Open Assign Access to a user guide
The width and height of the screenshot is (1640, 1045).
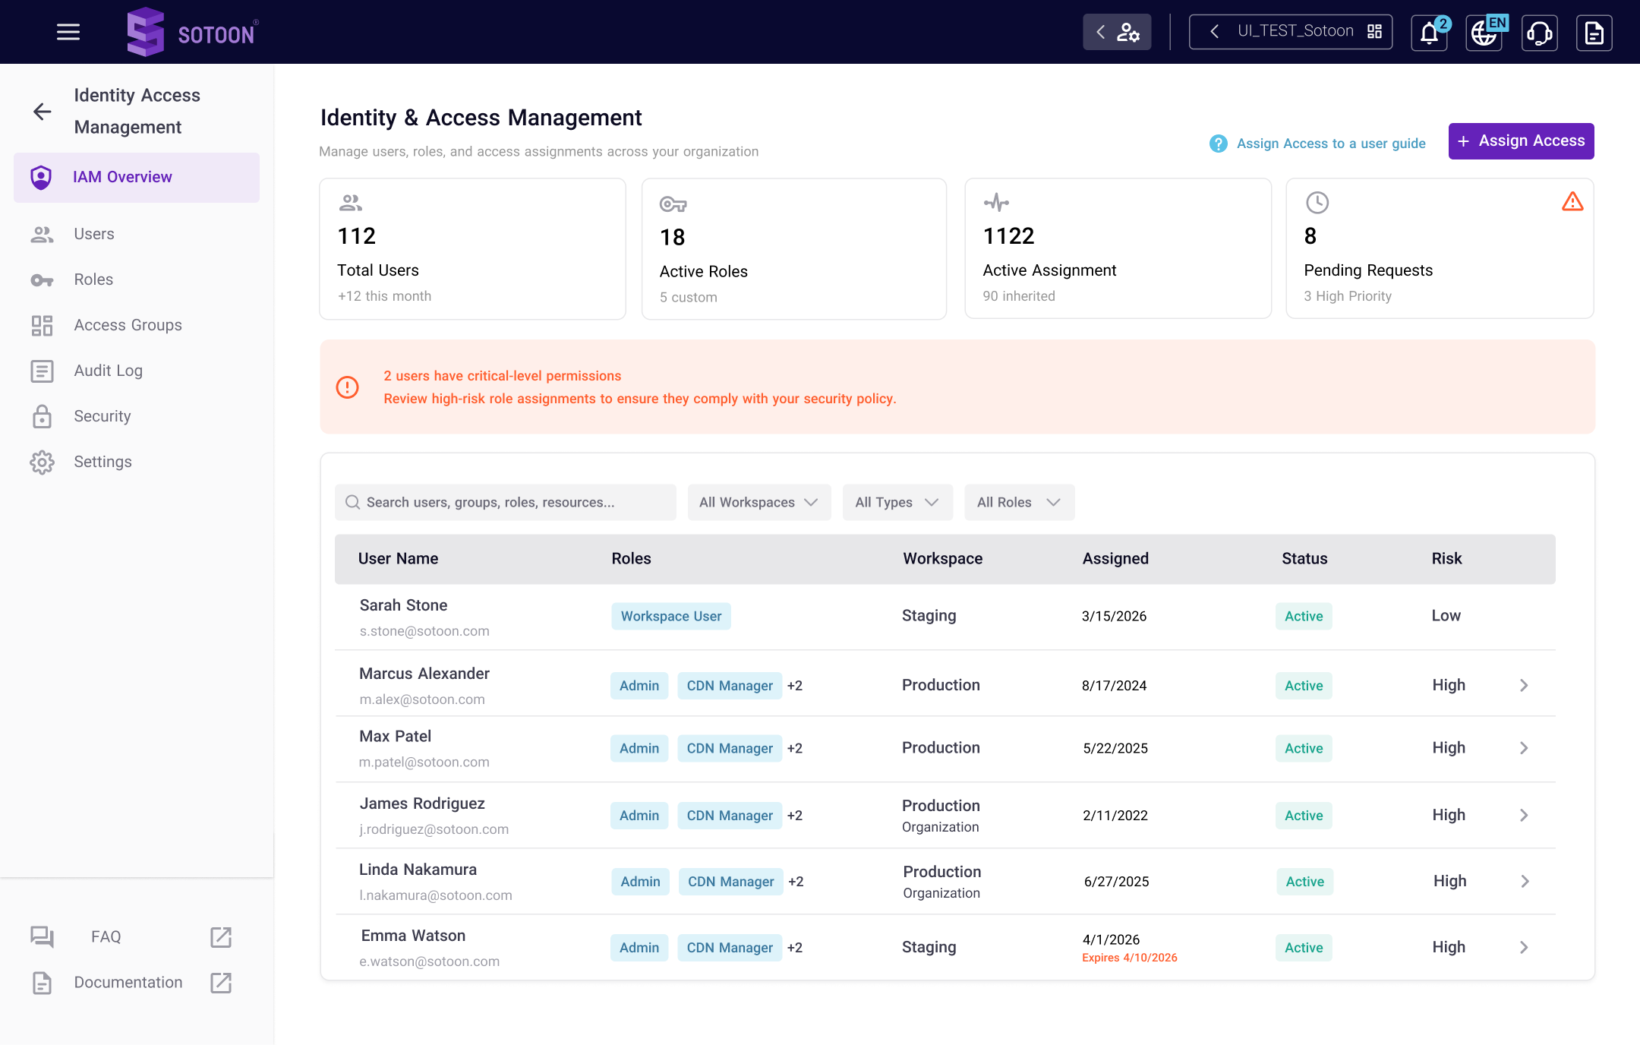(x=1331, y=144)
